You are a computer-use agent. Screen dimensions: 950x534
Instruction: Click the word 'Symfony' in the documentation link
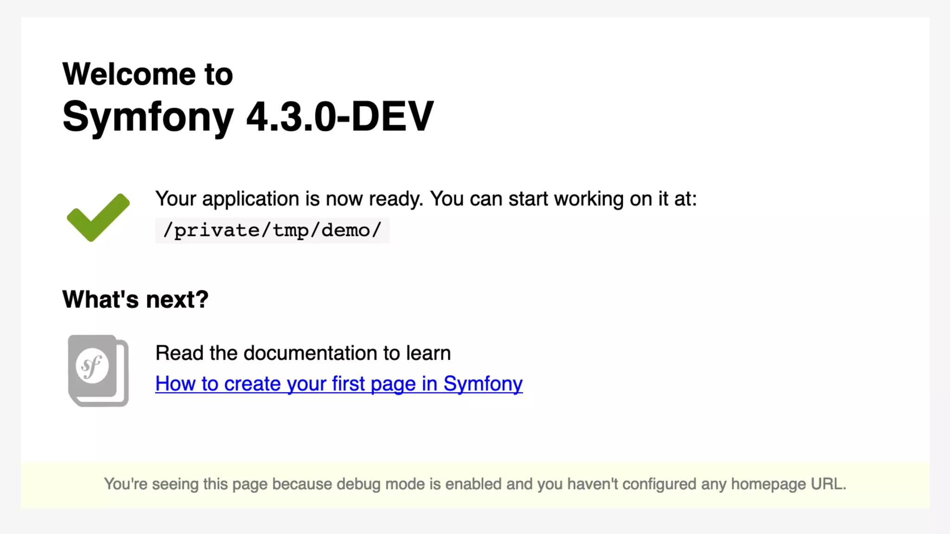coord(482,384)
